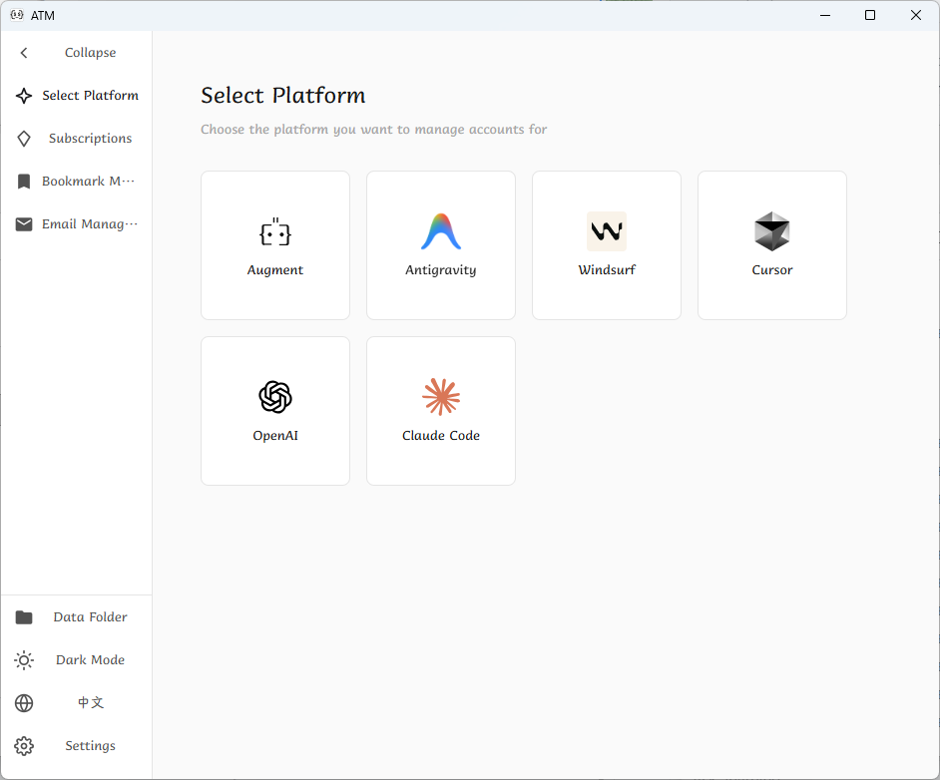Viewport: 940px width, 780px height.
Task: Click the envelope email icon
Action: (x=24, y=224)
